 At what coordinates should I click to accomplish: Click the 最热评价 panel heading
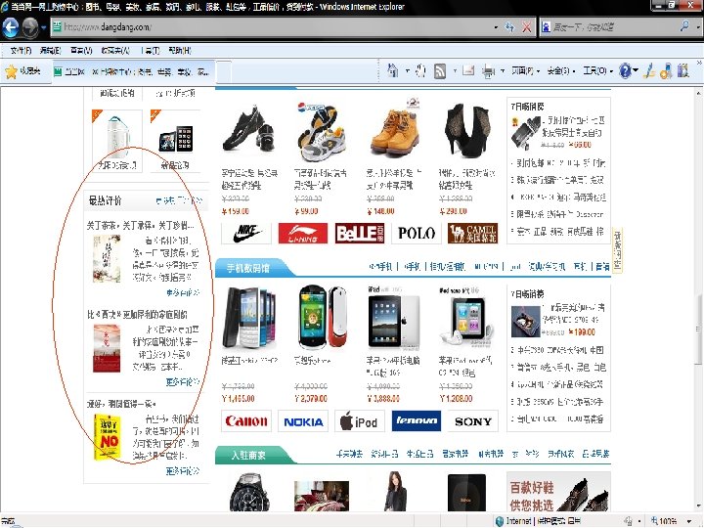click(x=105, y=200)
